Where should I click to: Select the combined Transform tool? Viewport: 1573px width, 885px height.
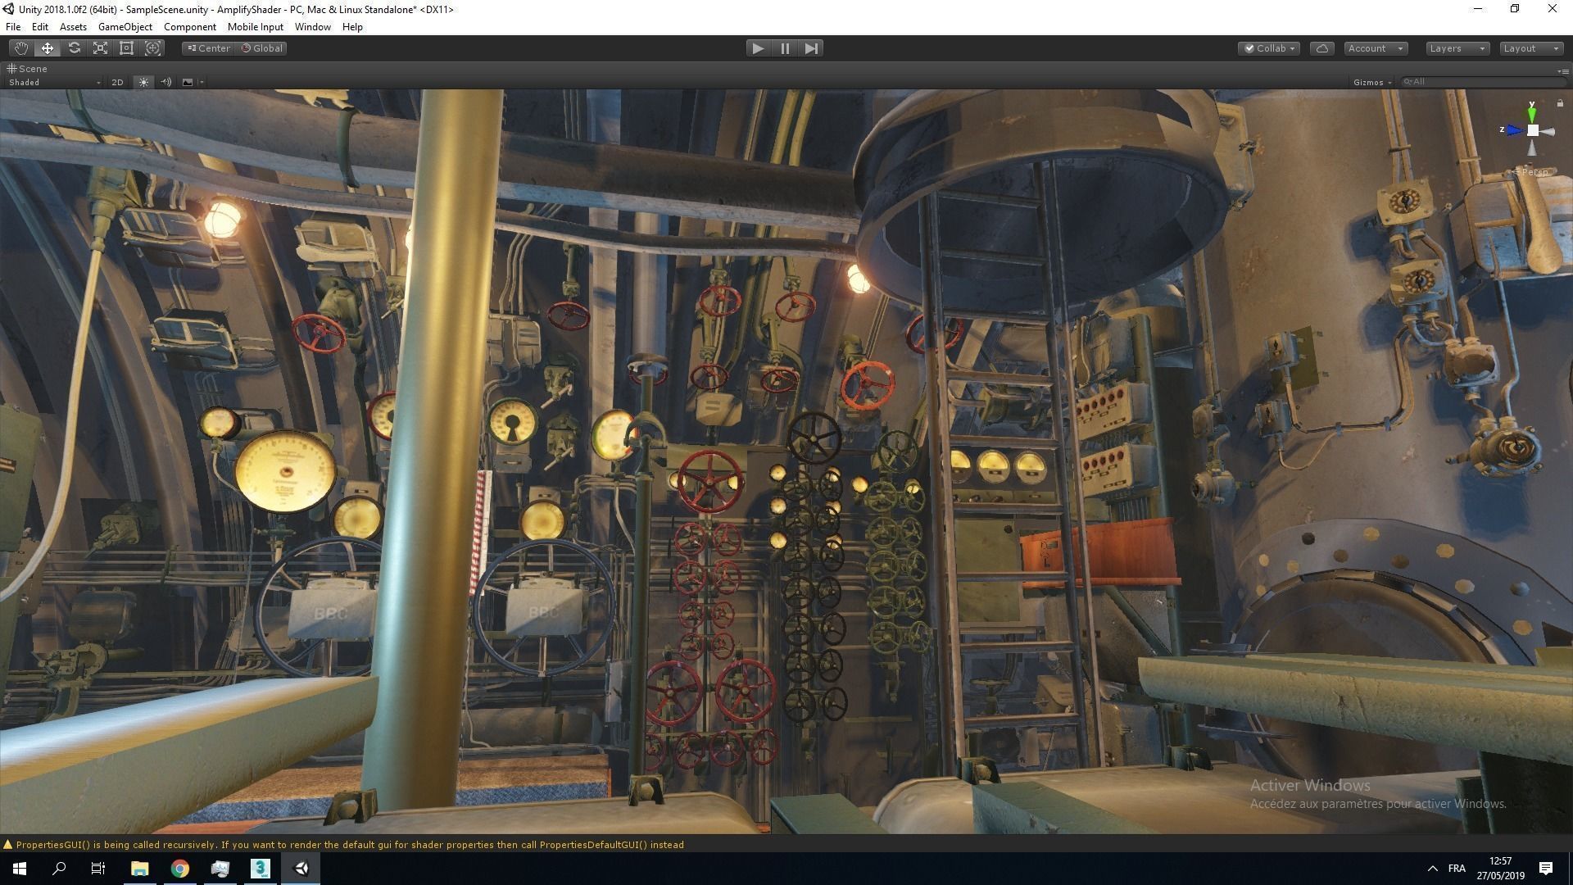point(152,48)
